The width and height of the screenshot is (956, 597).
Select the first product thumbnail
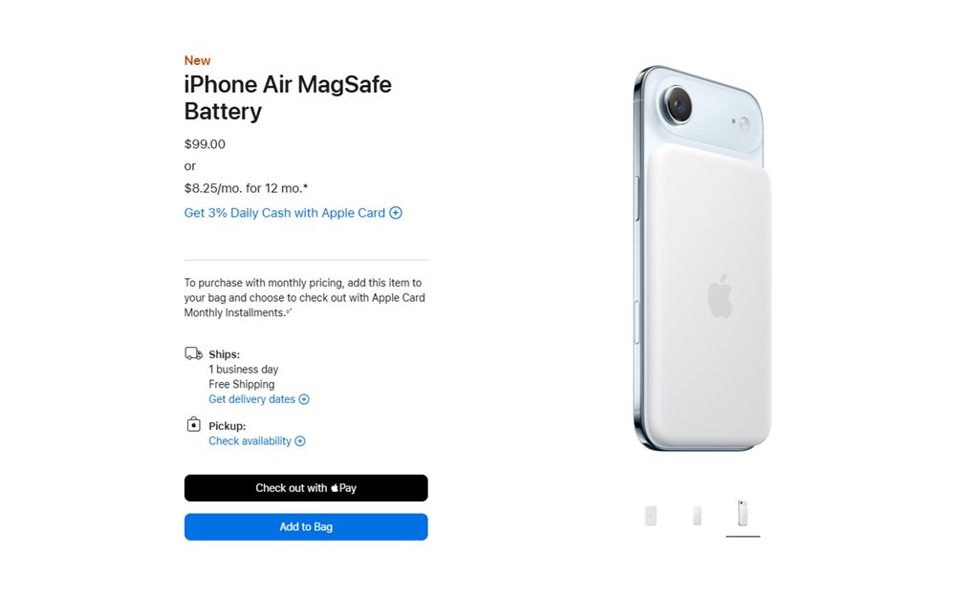tap(650, 516)
